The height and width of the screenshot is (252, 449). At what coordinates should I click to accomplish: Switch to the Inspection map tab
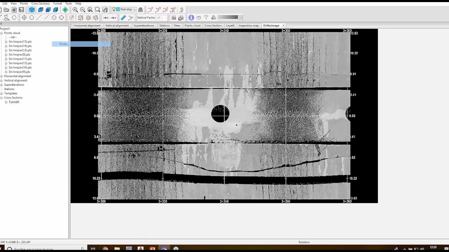coord(249,26)
